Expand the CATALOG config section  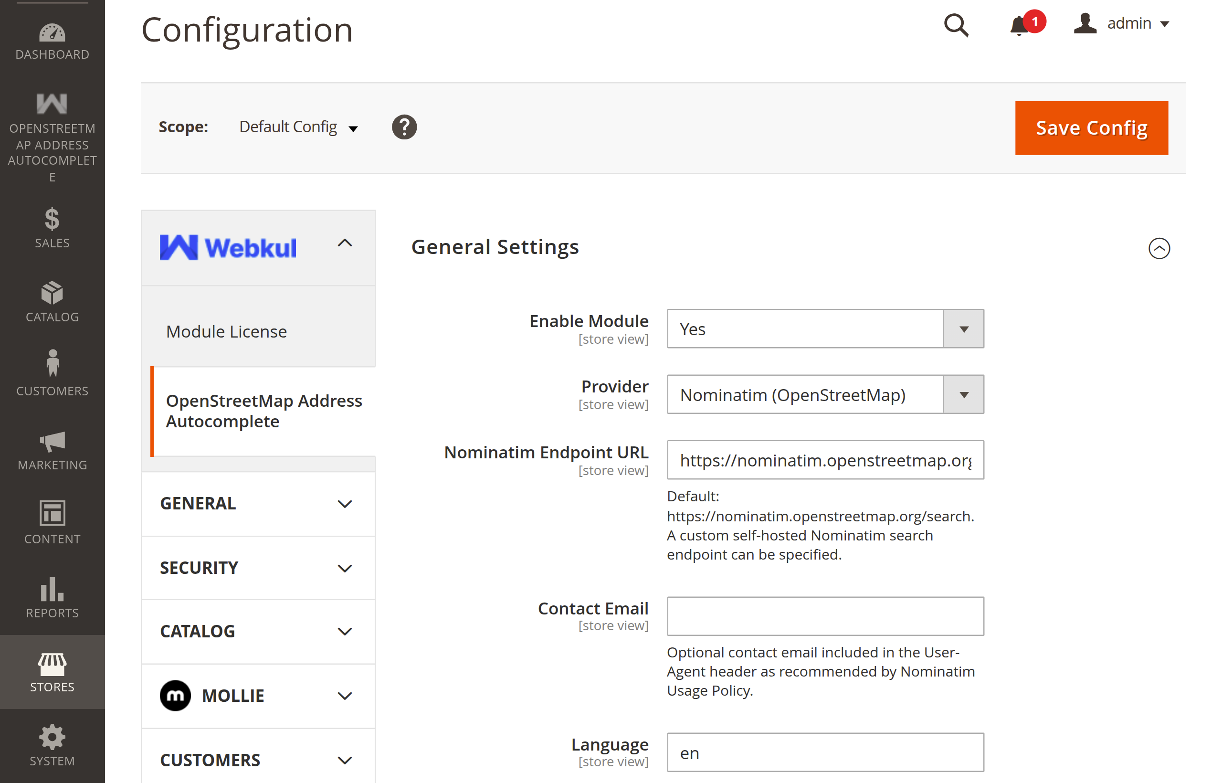(x=258, y=632)
